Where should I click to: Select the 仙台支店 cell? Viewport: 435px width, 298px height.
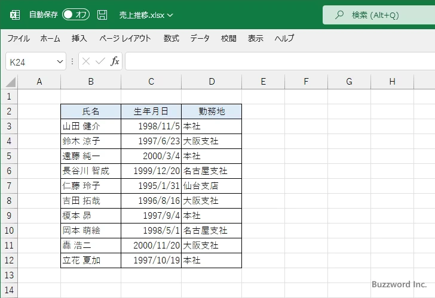coord(212,186)
